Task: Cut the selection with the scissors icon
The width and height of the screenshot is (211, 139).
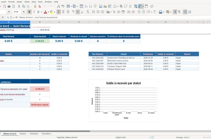Action: pyautogui.click(x=19, y=6)
